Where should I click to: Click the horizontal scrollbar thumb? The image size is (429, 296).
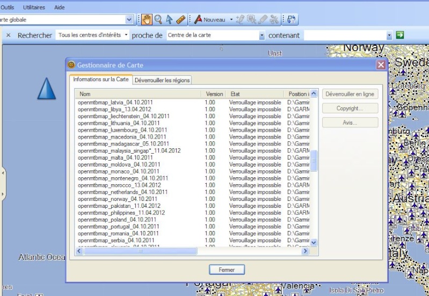pos(140,251)
